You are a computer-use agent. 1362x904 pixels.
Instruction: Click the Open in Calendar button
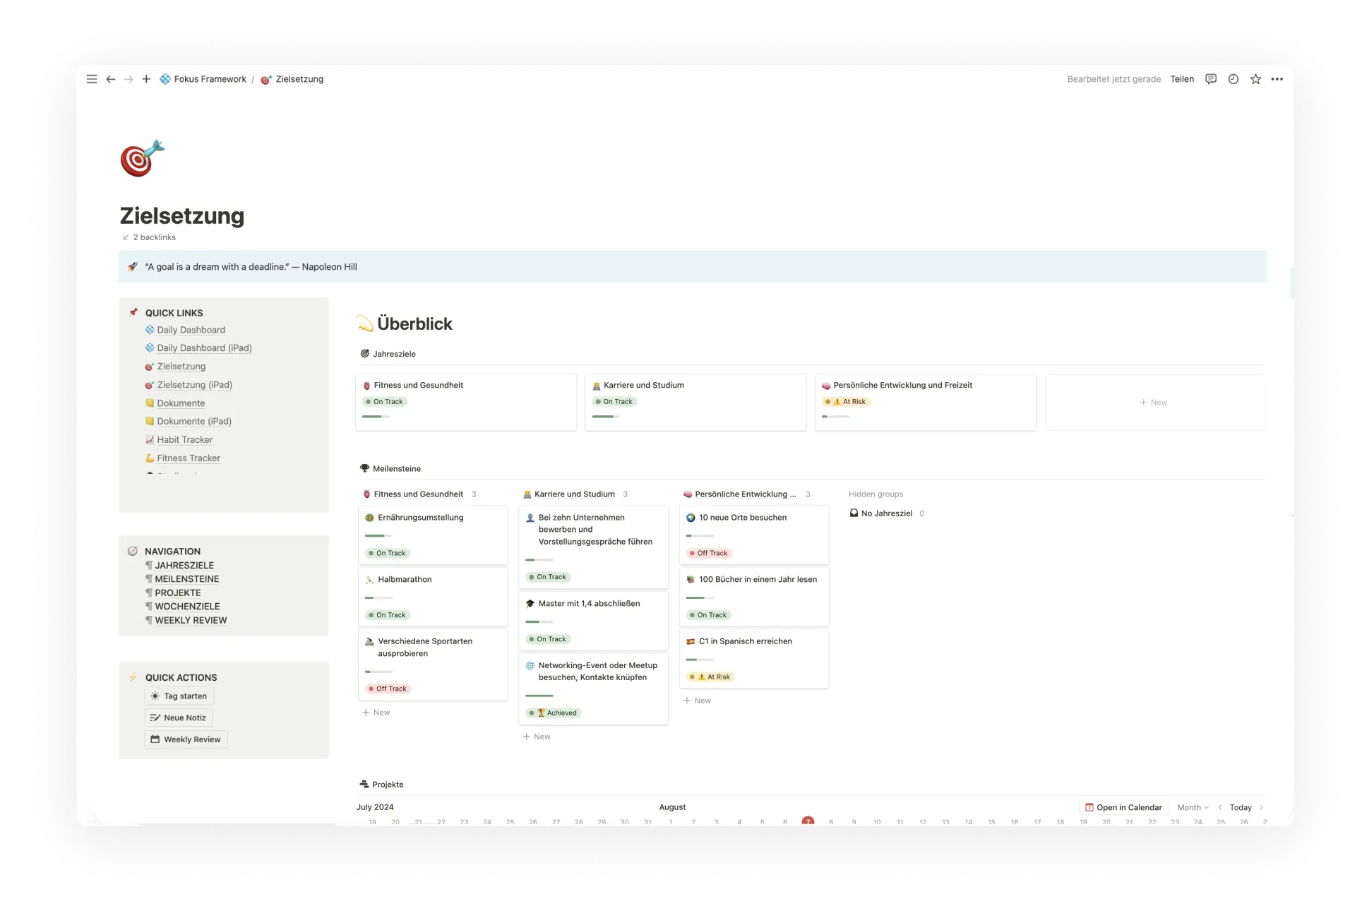(x=1123, y=807)
